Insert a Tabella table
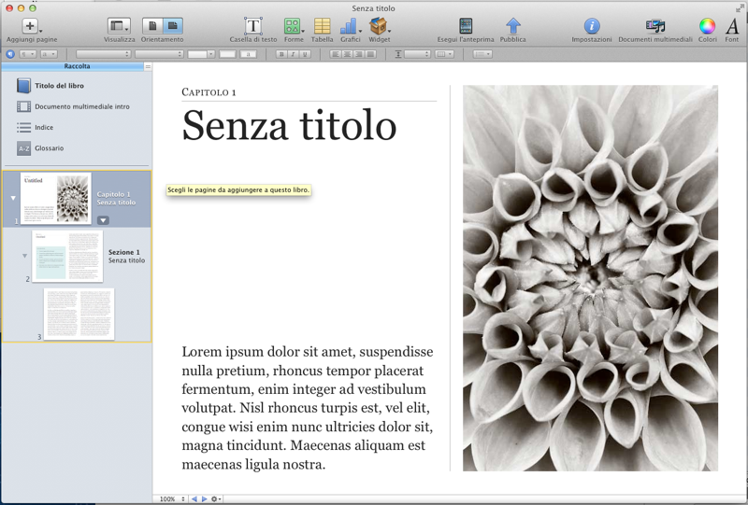This screenshot has width=748, height=505. click(322, 26)
